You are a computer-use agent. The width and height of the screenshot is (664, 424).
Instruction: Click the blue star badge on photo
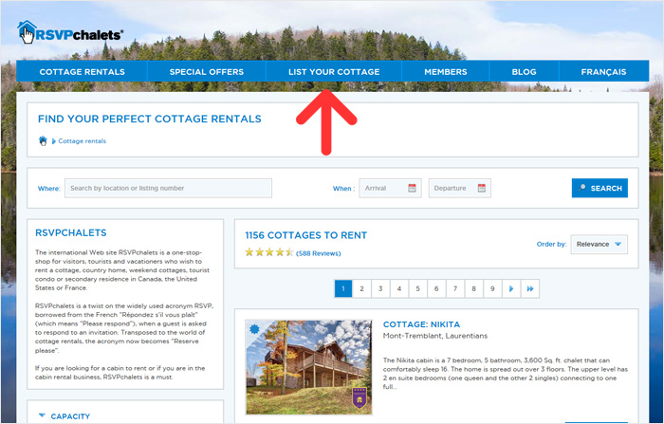point(254,329)
